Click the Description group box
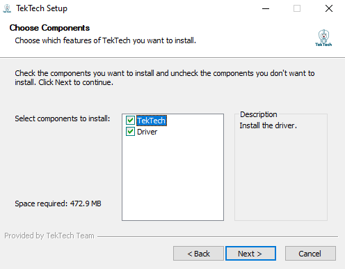This screenshot has width=345, height=269. pyautogui.click(x=281, y=167)
